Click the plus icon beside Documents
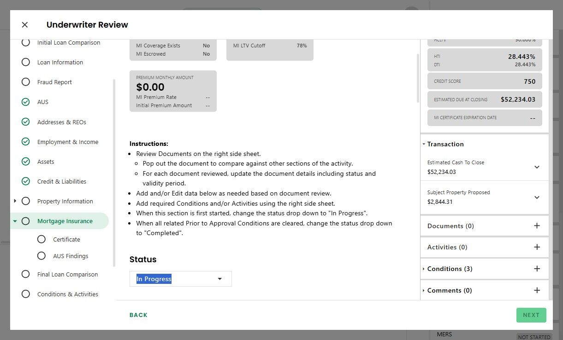 click(537, 226)
